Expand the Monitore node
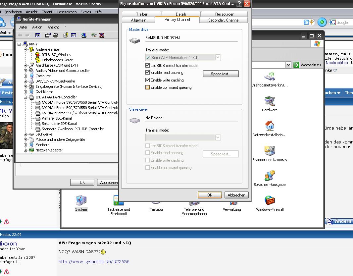This screenshot has width=353, height=276. pos(25,145)
